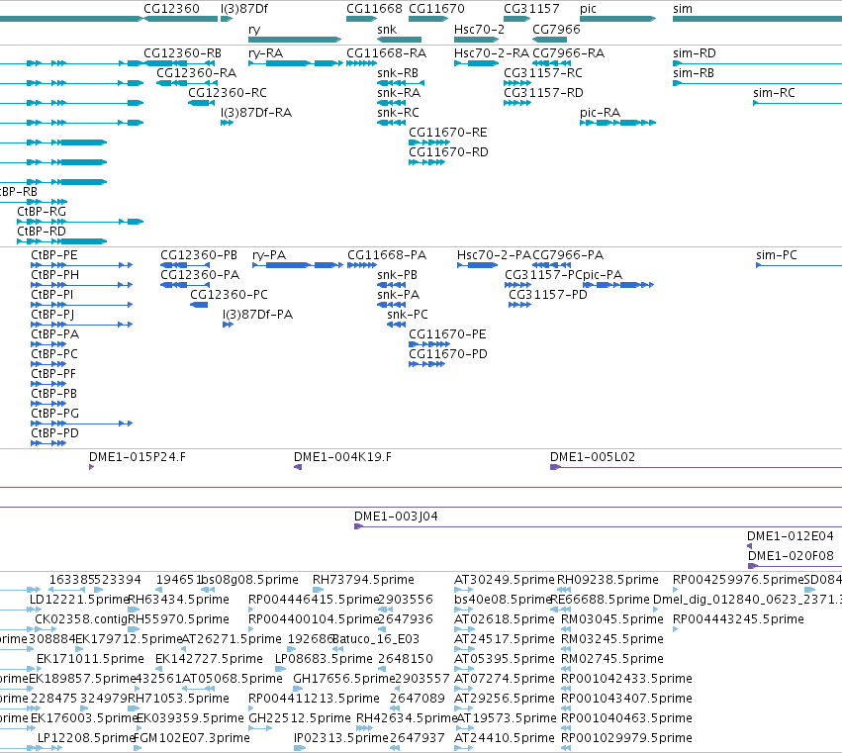Select the l(3)87Df gene label

(243, 9)
